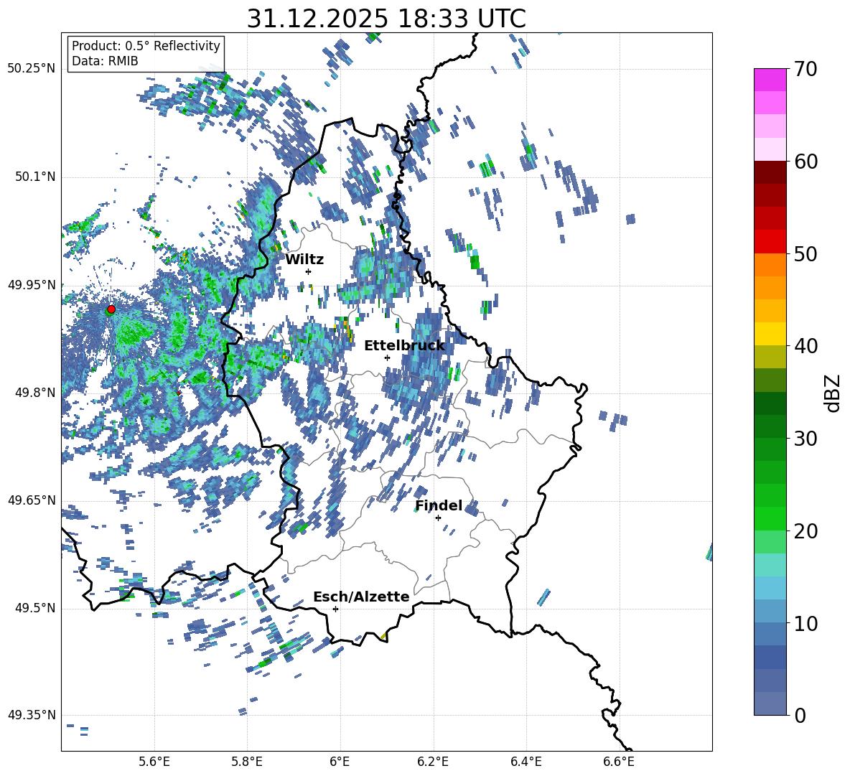850x776 pixels.
Task: Click the 49.35°N latitude label
Action: (x=32, y=715)
